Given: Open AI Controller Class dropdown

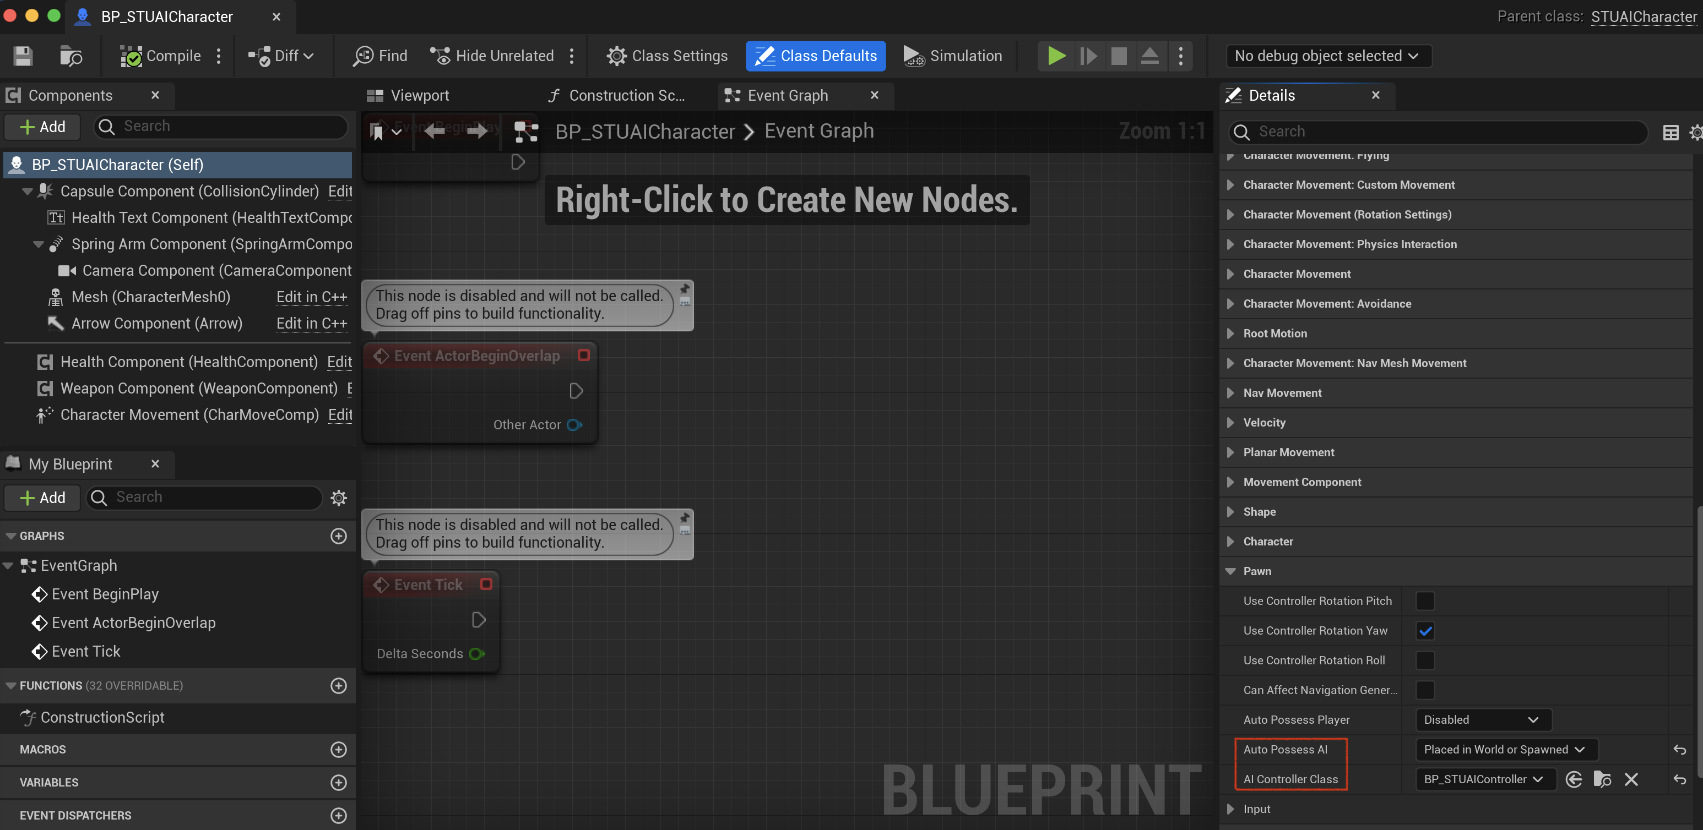Looking at the screenshot, I should tap(1485, 779).
